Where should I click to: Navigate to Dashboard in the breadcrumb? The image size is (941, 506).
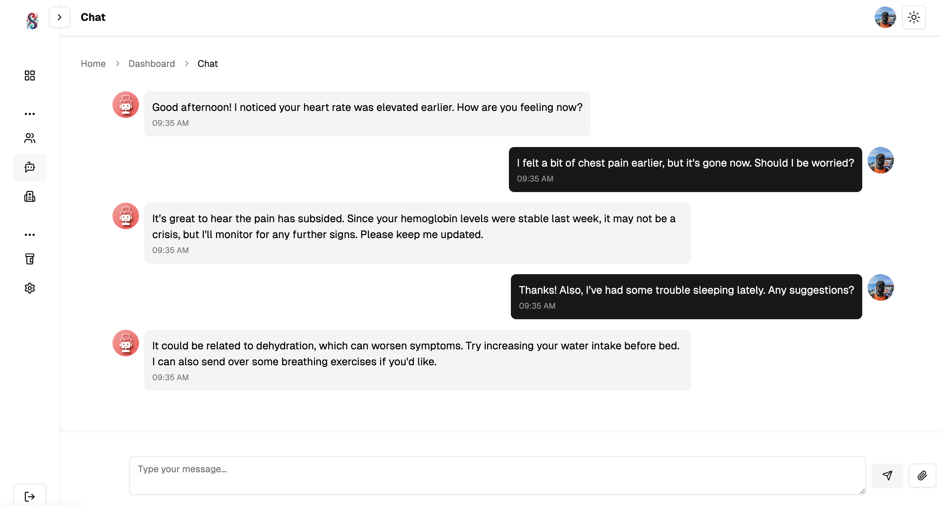[151, 64]
